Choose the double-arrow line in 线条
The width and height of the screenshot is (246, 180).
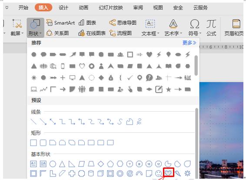click(53, 122)
